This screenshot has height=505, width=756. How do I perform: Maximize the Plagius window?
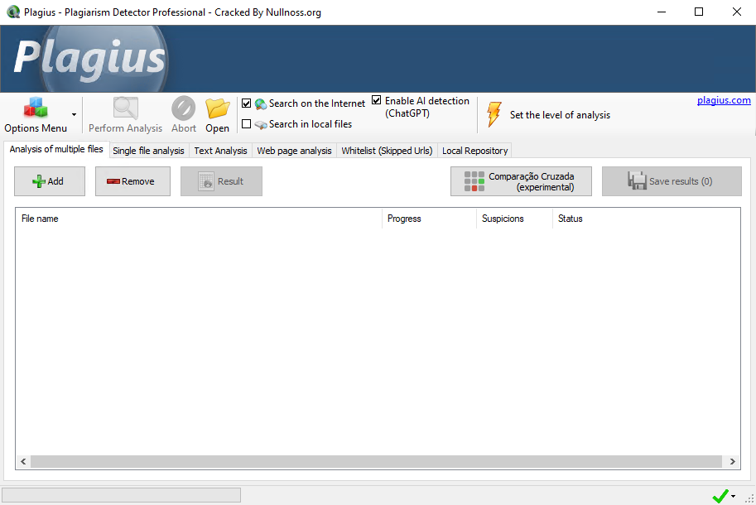(x=699, y=12)
